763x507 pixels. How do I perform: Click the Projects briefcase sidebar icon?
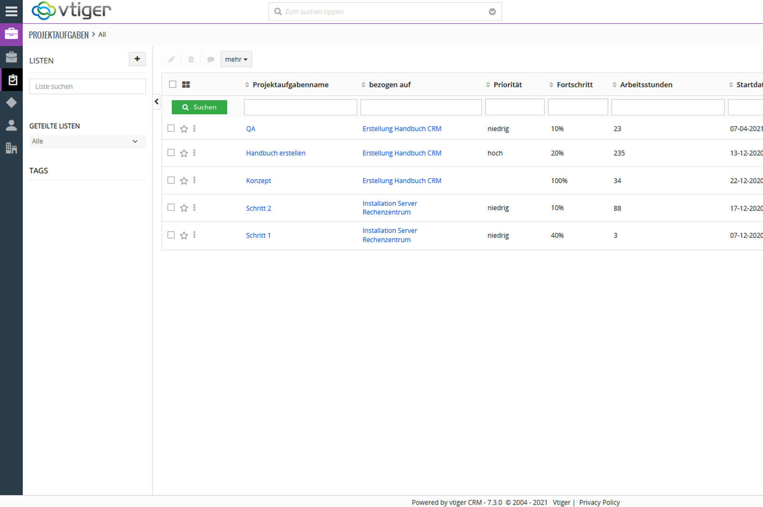pos(11,57)
